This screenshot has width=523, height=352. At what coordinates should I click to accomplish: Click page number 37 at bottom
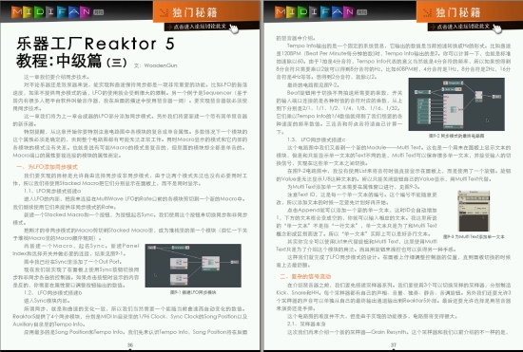[394, 344]
